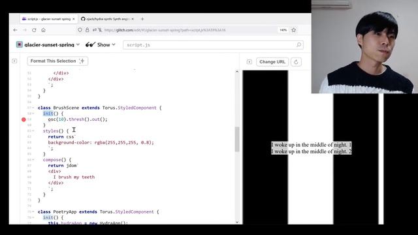Click the glacier-sunset-spring project avatar icon

point(19,44)
